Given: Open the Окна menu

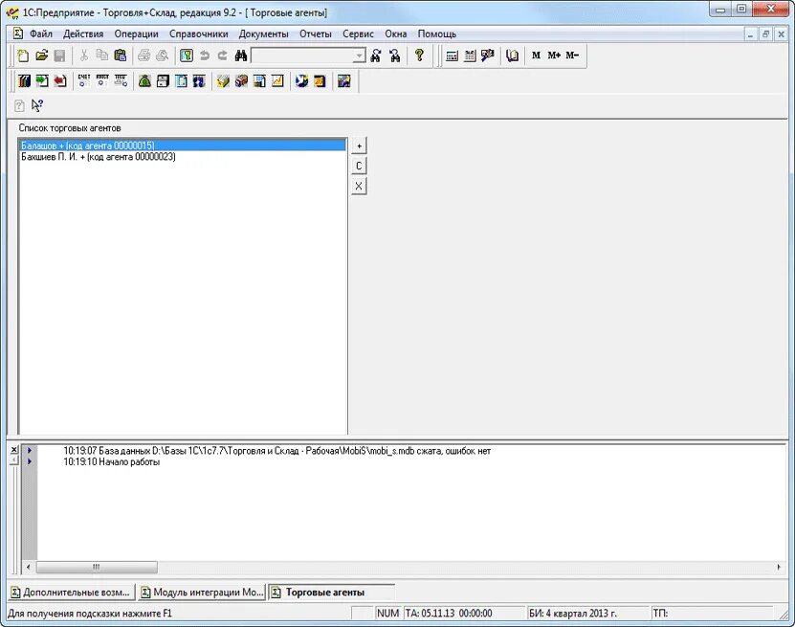Looking at the screenshot, I should (x=395, y=34).
